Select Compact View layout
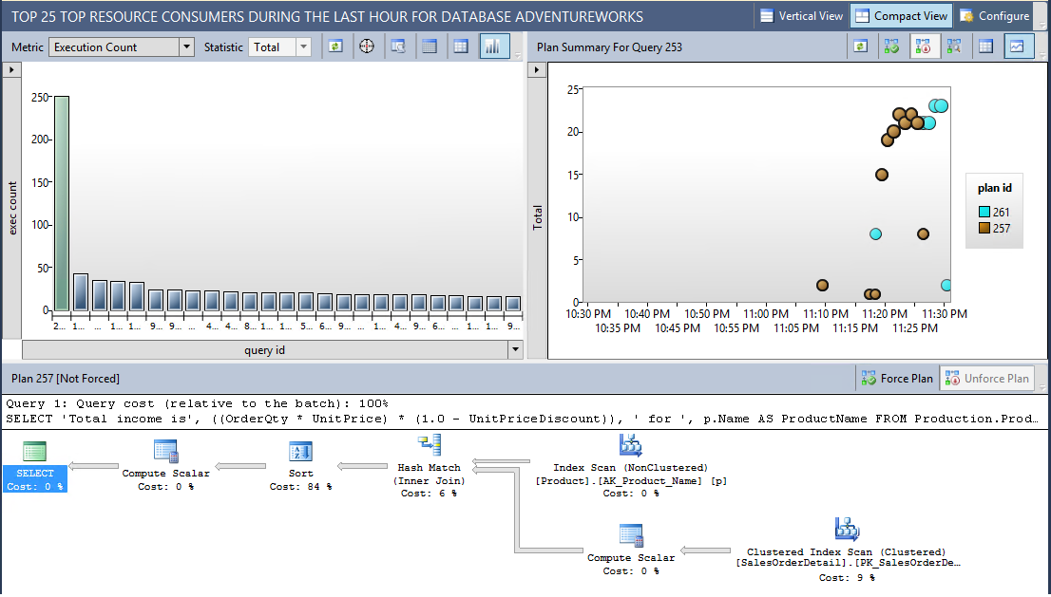Viewport: 1051px width, 597px height. 901,16
